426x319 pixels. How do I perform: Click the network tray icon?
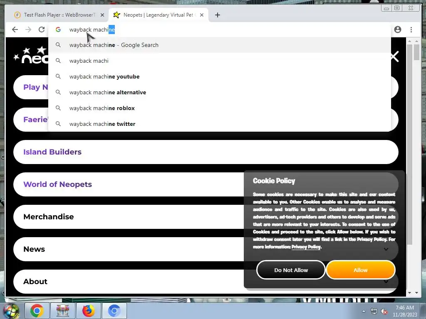pyautogui.click(x=374, y=312)
